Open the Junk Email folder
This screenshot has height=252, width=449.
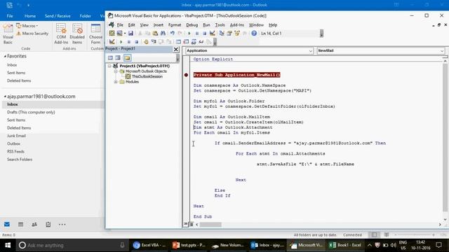click(x=16, y=136)
